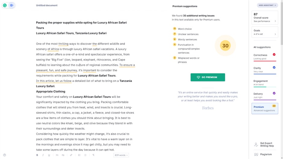283x159 pixels.
Task: Apply bold formatting from bottom toolbar
Action: point(37,155)
